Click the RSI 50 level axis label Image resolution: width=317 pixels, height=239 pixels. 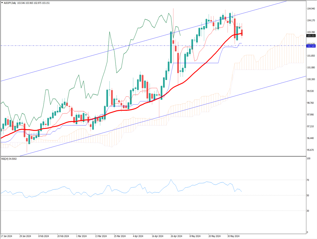[308, 195]
